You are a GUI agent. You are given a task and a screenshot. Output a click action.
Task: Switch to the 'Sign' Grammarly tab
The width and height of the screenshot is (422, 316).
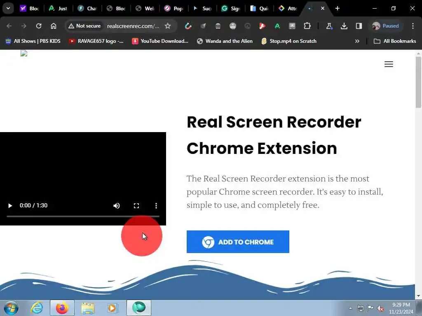(x=231, y=8)
